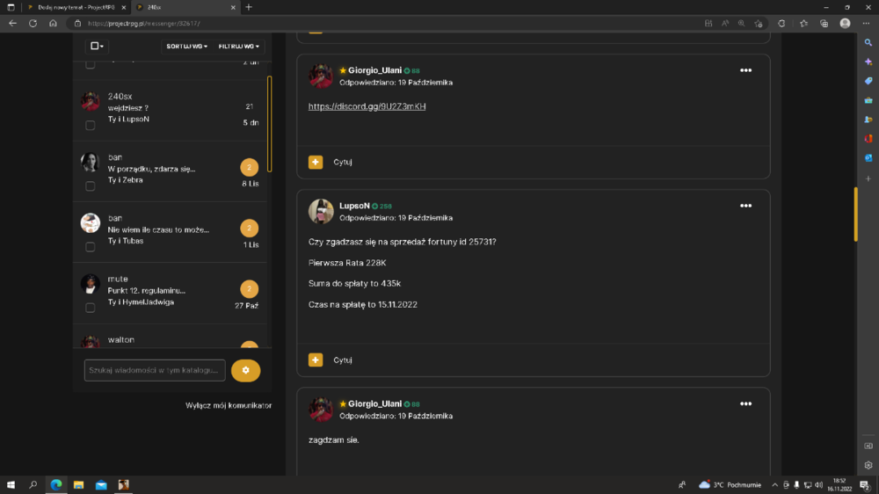Image resolution: width=879 pixels, height=494 pixels.
Task: Click the conversation list scrollbar
Action: pyautogui.click(x=270, y=124)
